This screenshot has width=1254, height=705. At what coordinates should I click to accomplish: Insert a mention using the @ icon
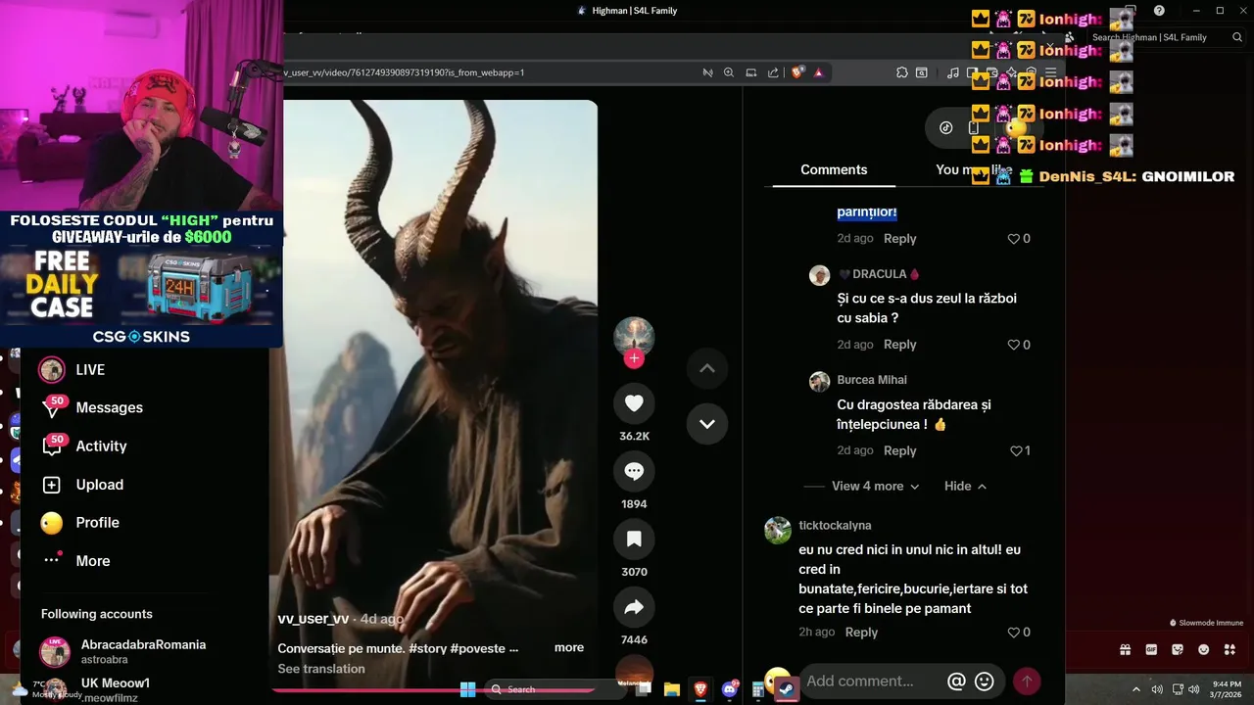[x=956, y=681]
